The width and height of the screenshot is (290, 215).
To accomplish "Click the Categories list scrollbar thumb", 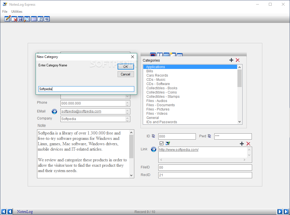I will coord(239,78).
